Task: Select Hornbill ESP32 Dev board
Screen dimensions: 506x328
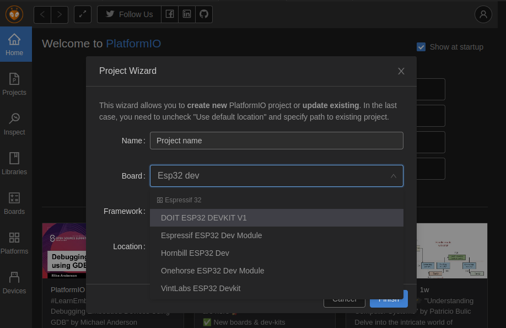Action: click(x=277, y=253)
